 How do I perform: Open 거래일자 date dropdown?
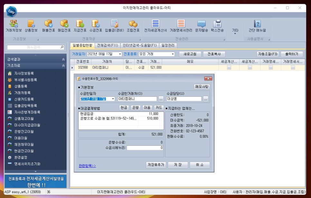[x=120, y=54]
